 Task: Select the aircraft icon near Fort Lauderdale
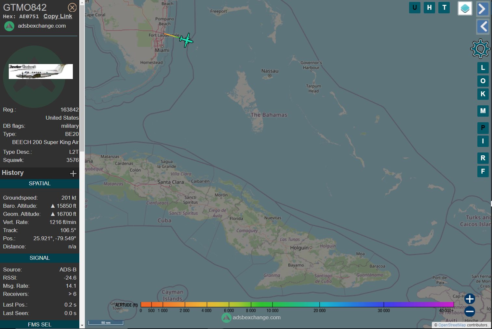pyautogui.click(x=186, y=40)
